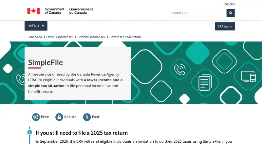Open the Income tax breadcrumb link
The height and width of the screenshot is (144, 262).
(x=65, y=37)
